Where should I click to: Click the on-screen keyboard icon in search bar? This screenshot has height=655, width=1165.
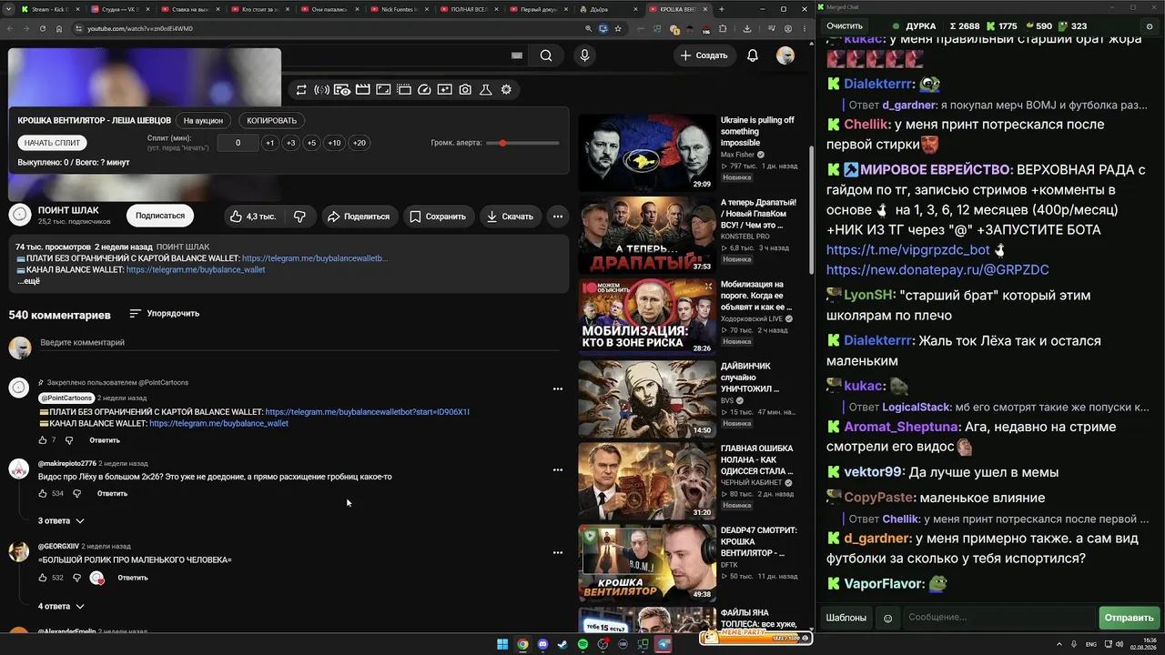517,55
